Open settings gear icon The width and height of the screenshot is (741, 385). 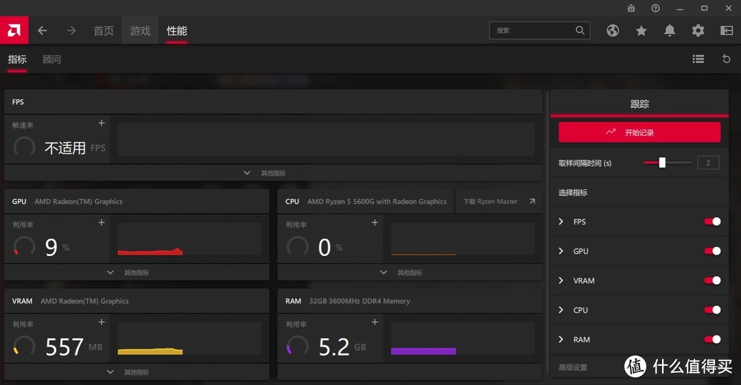698,30
